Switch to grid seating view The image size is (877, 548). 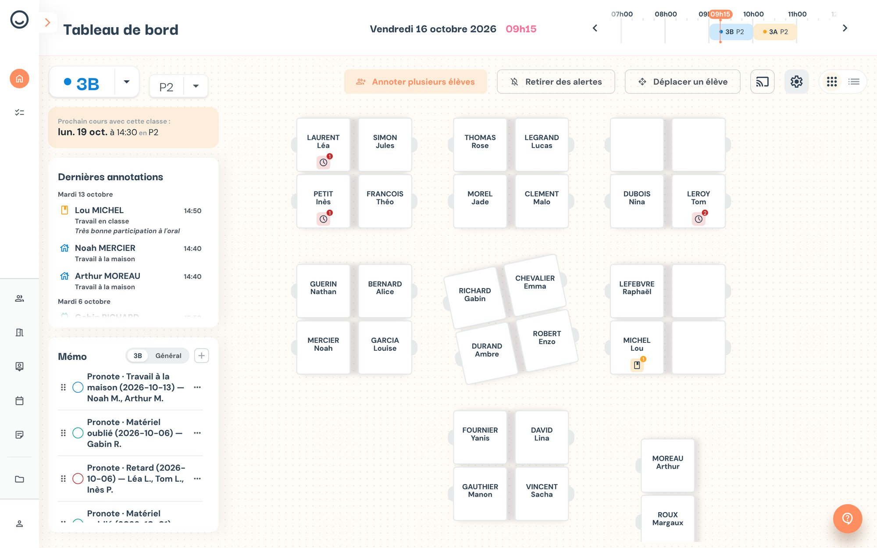[832, 82]
